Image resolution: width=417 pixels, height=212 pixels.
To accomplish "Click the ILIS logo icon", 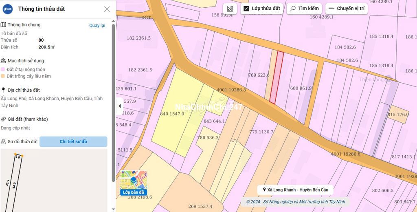I will (x=8, y=9).
